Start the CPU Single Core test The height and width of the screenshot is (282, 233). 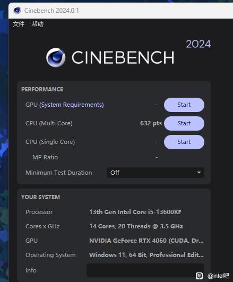[x=184, y=142]
